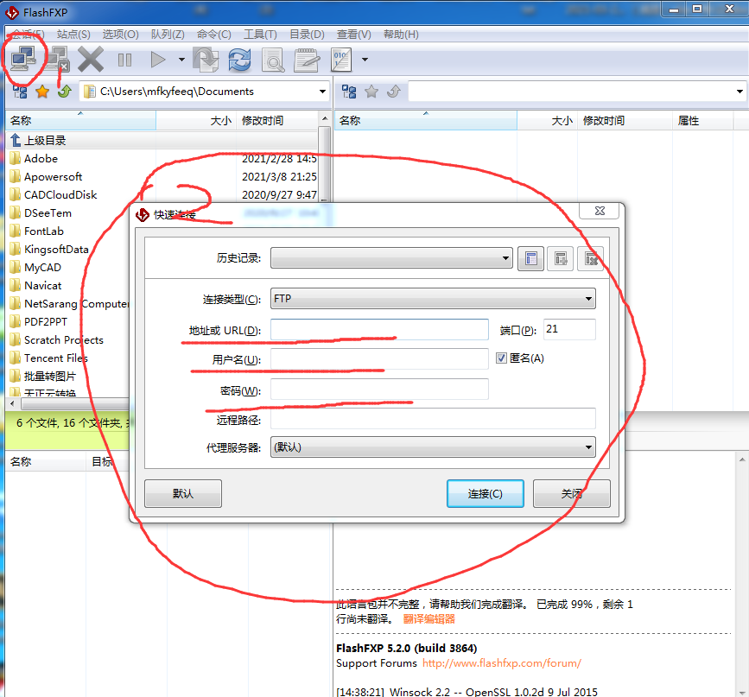Screen dimensions: 749x697
Task: Click the binary transfer mode (010) icon
Action: (341, 60)
